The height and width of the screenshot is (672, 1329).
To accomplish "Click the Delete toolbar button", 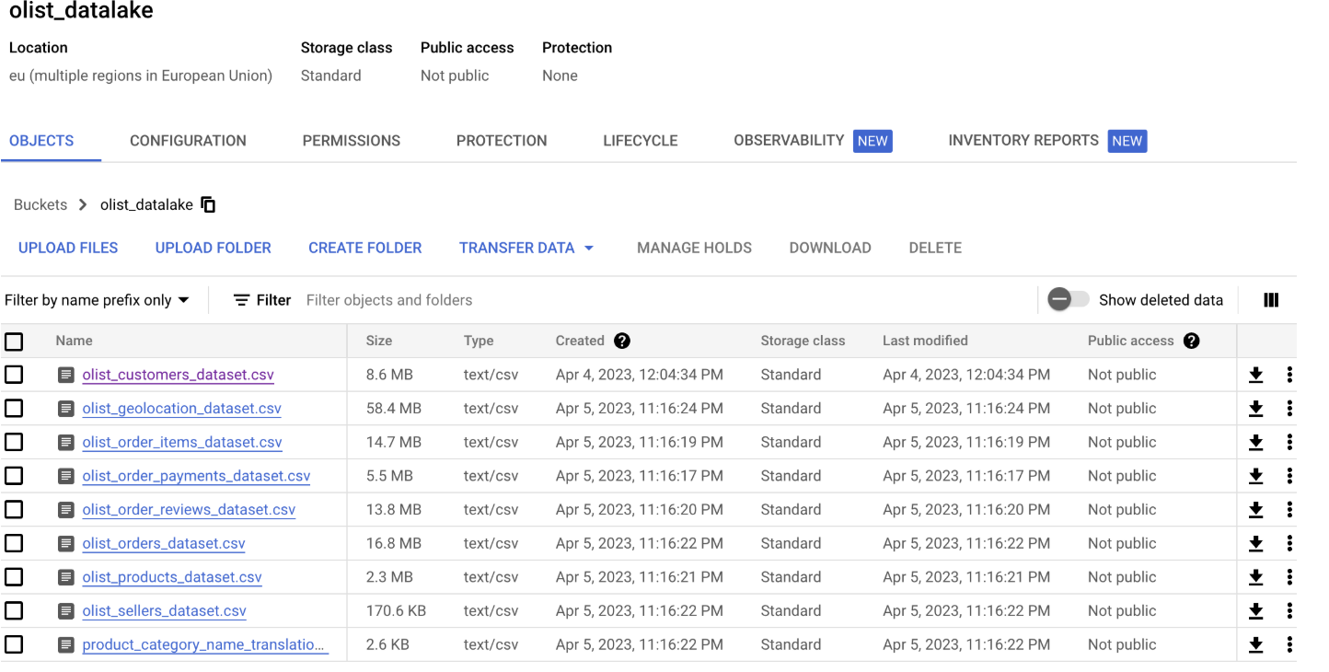I will [935, 248].
